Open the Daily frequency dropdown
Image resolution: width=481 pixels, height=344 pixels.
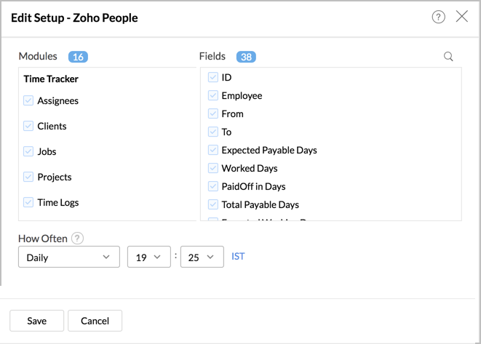68,257
